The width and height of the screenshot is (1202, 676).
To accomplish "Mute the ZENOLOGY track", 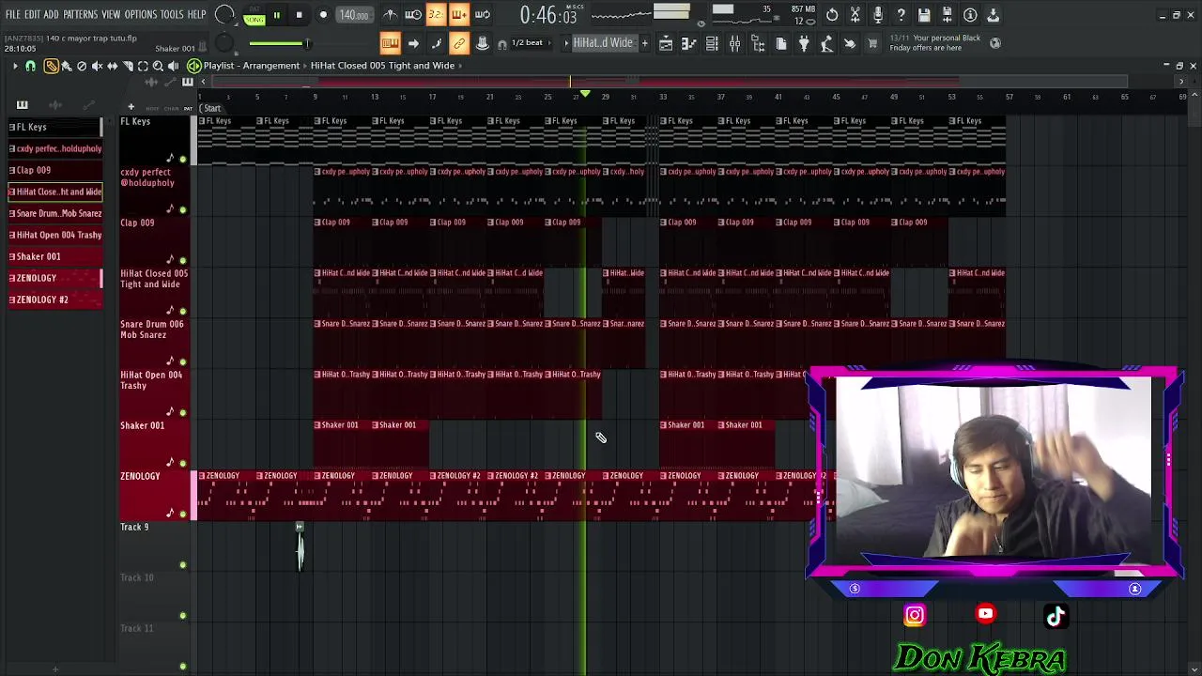I will point(182,514).
